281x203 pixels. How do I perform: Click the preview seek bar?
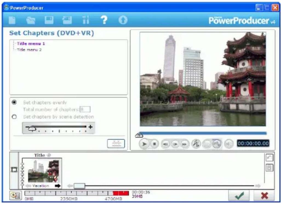(x=203, y=133)
